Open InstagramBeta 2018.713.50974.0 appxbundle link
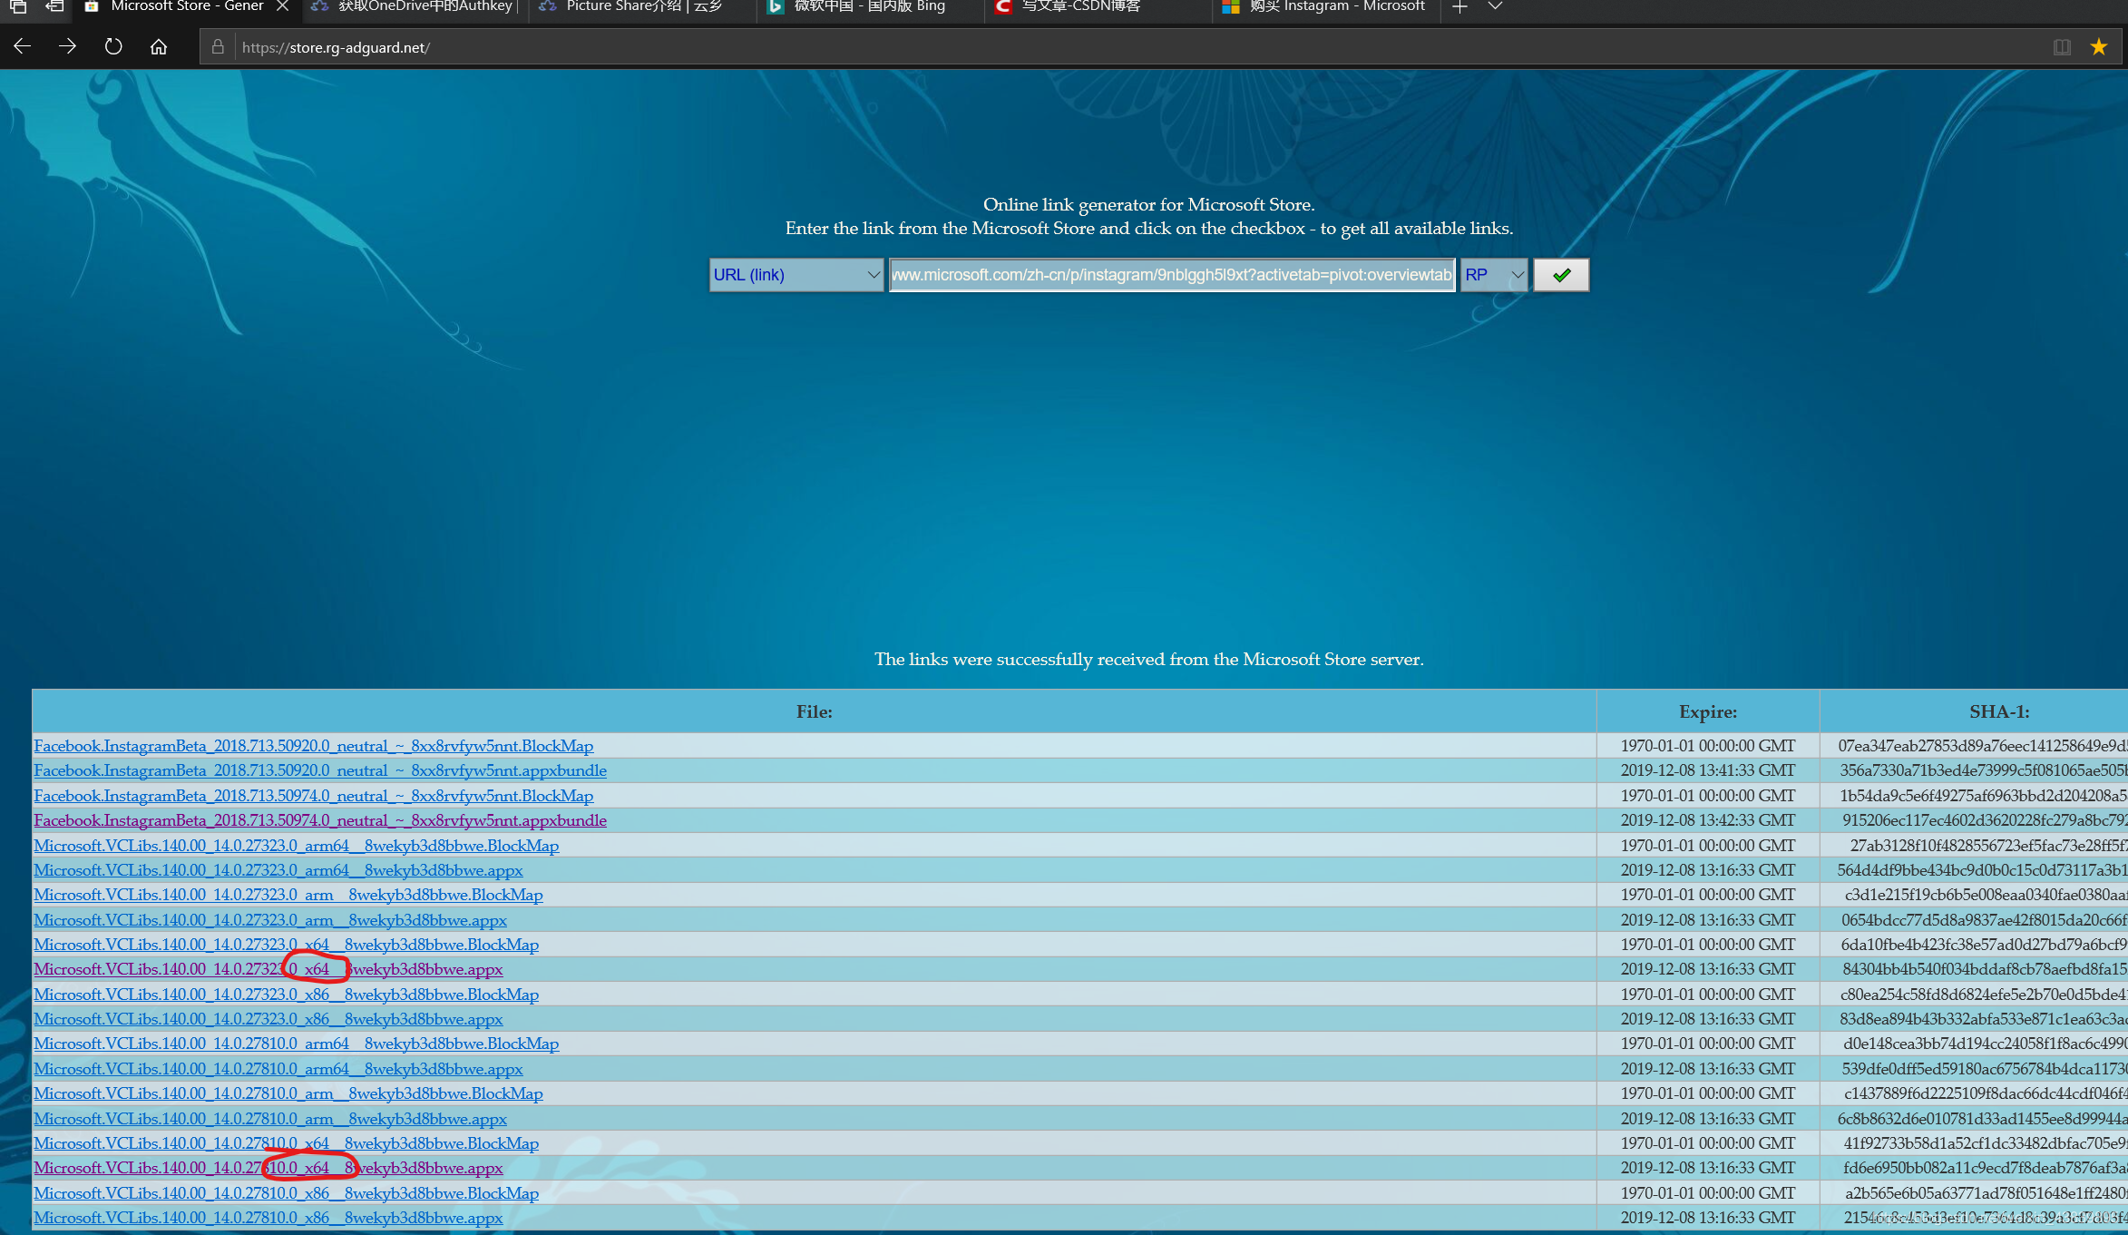2128x1235 pixels. [x=319, y=820]
